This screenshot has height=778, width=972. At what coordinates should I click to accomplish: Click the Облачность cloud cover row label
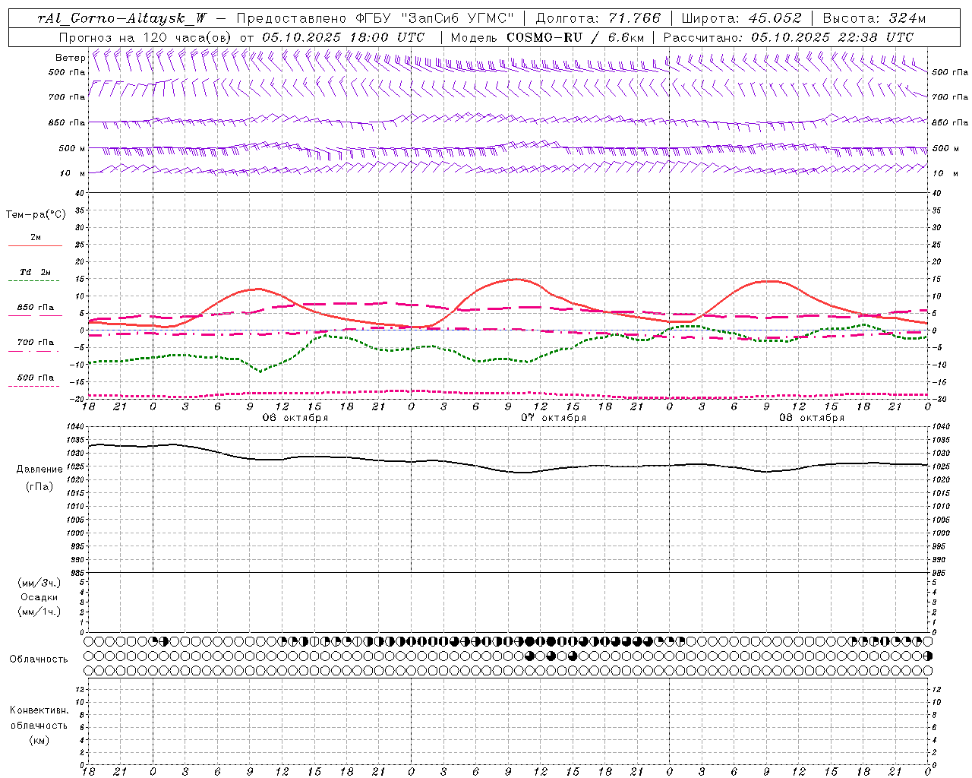39,659
